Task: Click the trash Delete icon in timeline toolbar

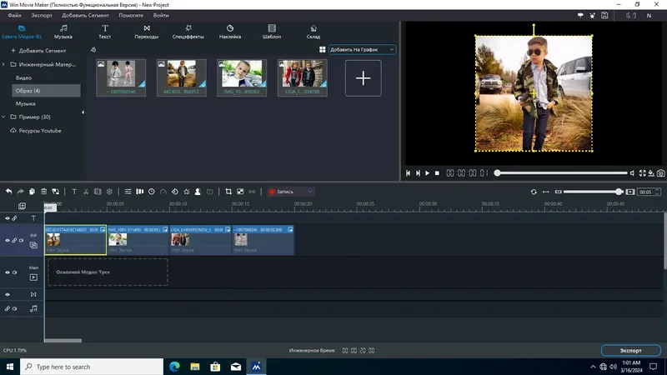Action: (44, 192)
